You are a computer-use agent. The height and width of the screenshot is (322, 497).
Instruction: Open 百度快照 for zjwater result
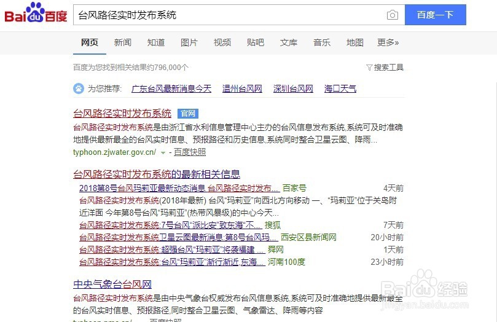(x=190, y=152)
